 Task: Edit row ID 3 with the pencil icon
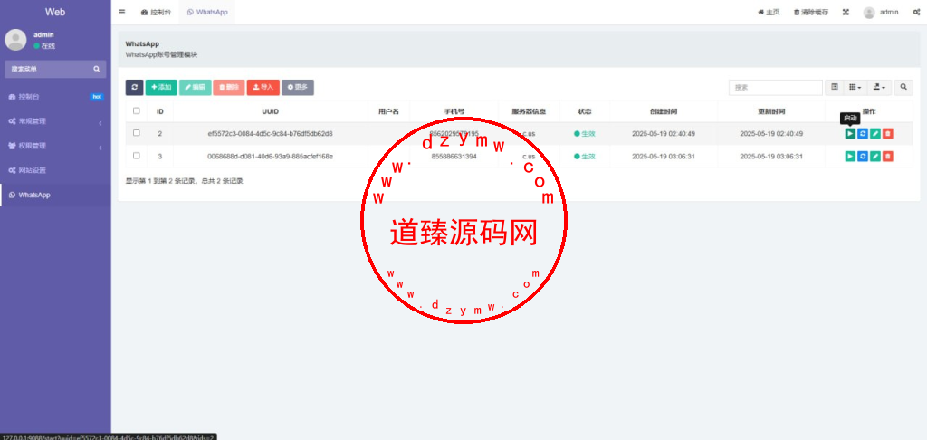(875, 156)
